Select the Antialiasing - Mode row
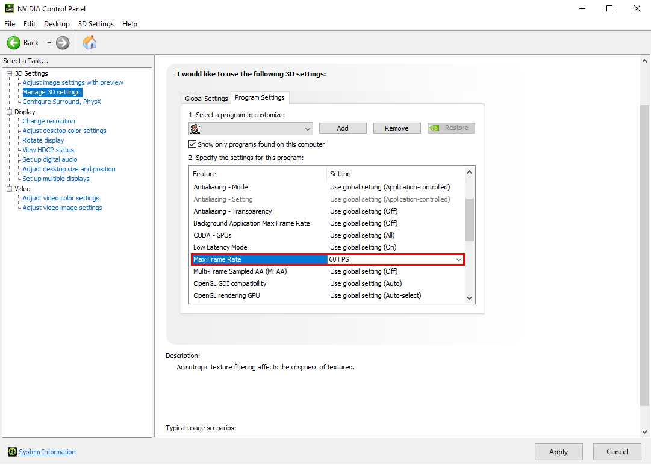 point(327,187)
